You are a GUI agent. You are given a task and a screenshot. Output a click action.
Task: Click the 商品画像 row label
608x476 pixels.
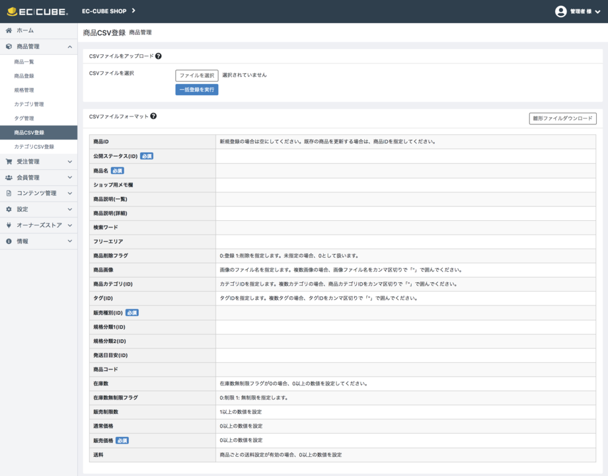[103, 270]
